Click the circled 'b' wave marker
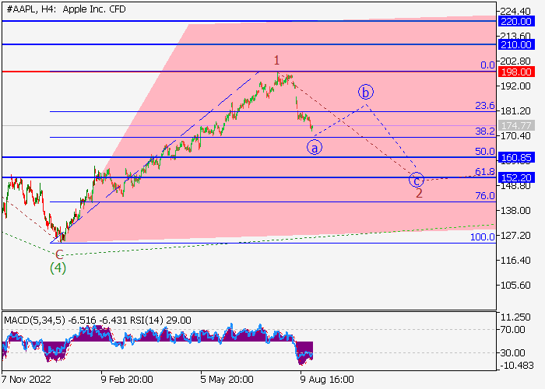 pyautogui.click(x=366, y=93)
